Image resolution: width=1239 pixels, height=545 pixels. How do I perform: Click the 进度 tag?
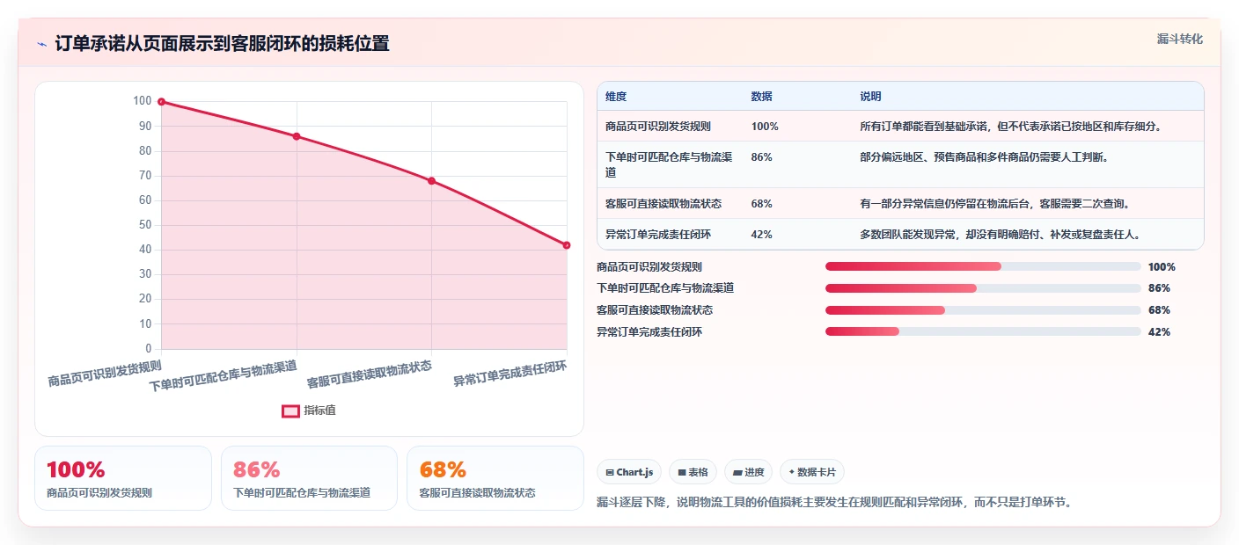click(x=748, y=472)
